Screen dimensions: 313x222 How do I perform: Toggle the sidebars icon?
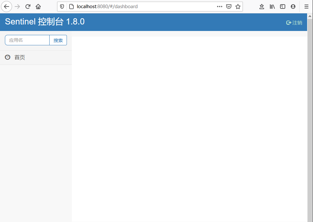tap(283, 7)
